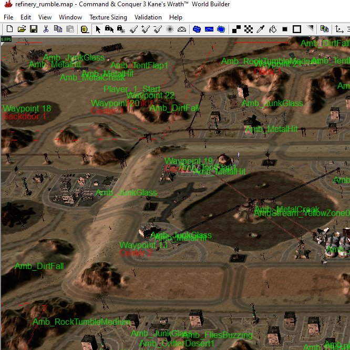
Task: Create a new map with the New icon
Action: (9, 29)
